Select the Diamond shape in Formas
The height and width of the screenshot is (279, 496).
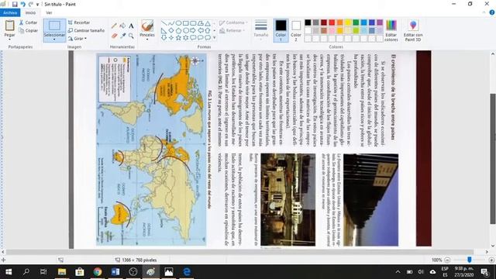[171, 30]
